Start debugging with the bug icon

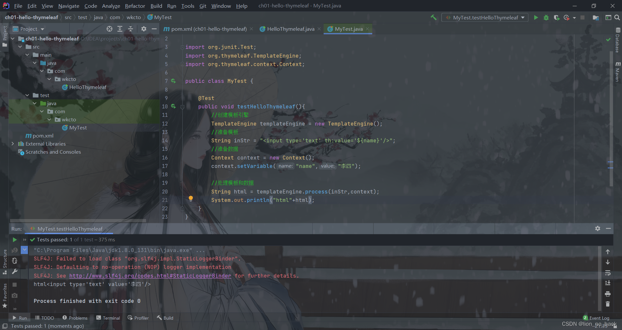click(x=546, y=17)
